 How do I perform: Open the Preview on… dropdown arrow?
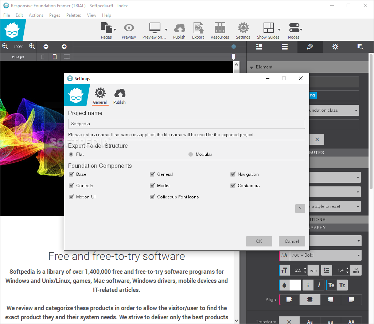(166, 30)
